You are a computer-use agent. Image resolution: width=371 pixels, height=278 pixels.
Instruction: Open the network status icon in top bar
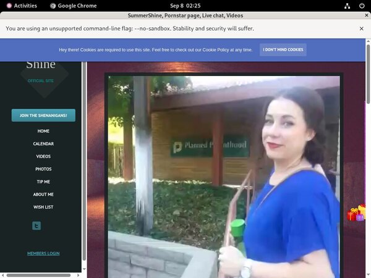pos(347,6)
